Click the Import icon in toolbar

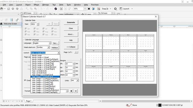tap(61, 9)
